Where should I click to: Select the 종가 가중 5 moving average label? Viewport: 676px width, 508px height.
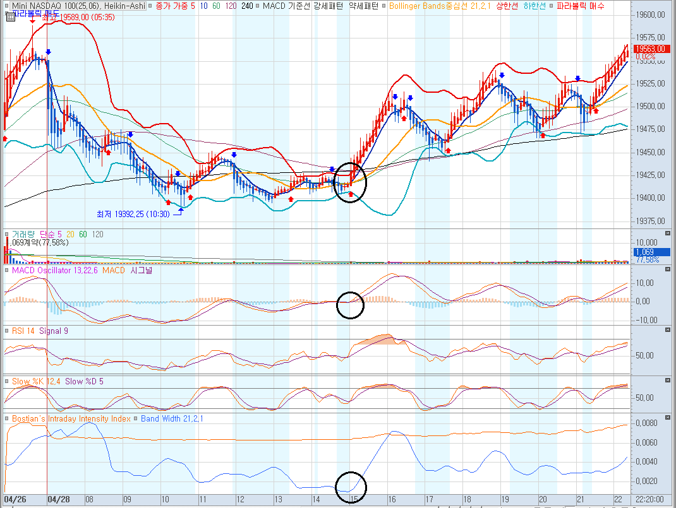[x=175, y=6]
